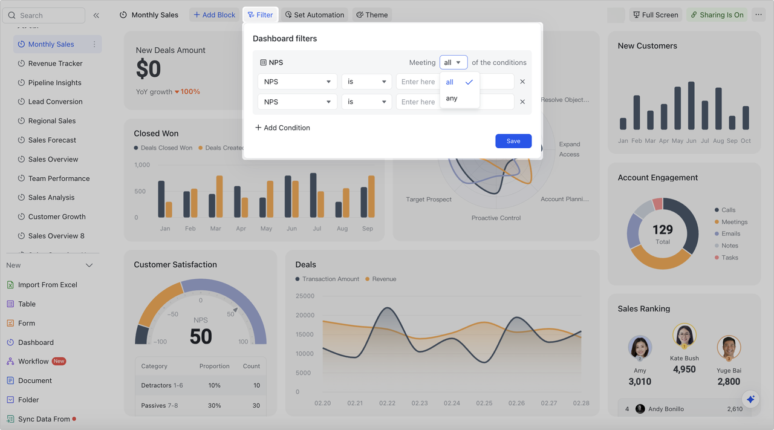
Task: Toggle the Sharing Is On control
Action: point(717,14)
